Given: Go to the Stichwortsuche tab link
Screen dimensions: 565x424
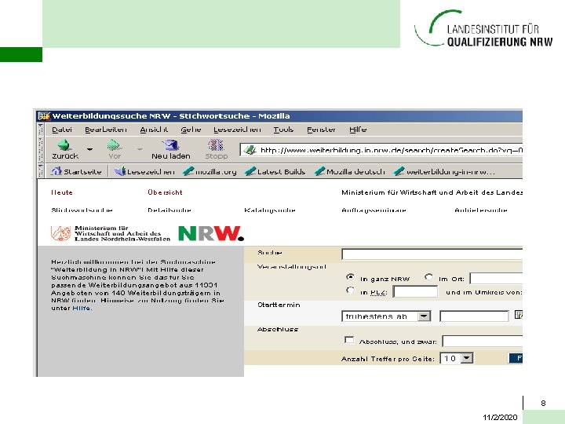Looking at the screenshot, I should [x=82, y=210].
